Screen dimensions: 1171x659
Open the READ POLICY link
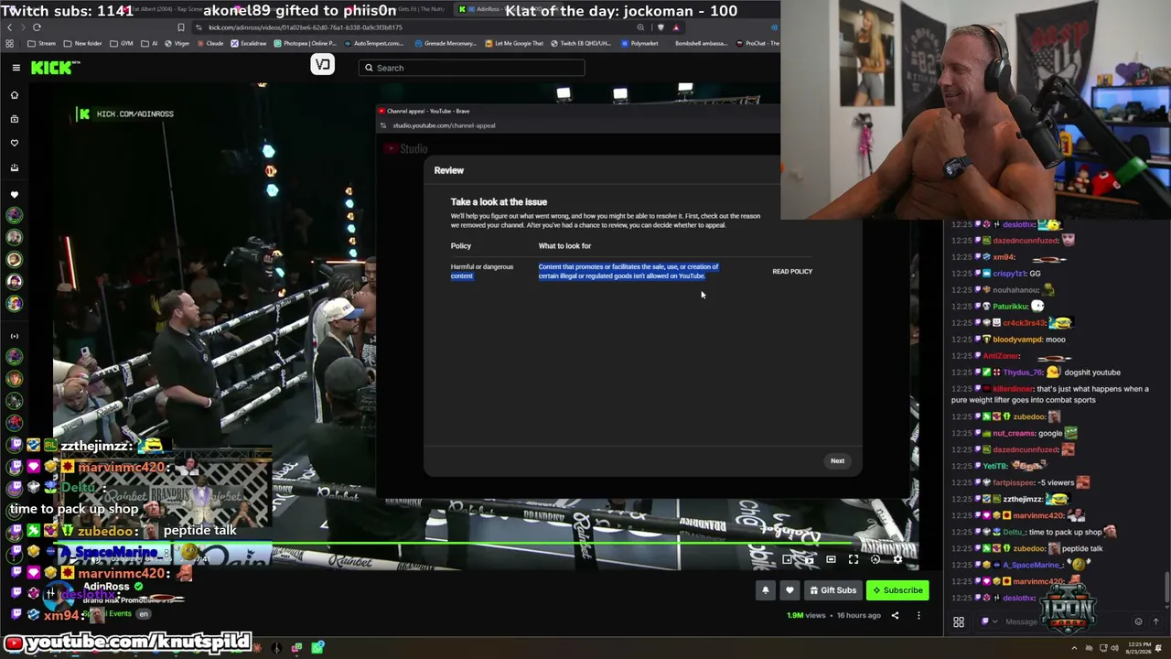pyautogui.click(x=792, y=271)
